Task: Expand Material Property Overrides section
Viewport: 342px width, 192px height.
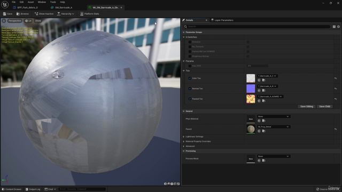Action: pyautogui.click(x=184, y=141)
